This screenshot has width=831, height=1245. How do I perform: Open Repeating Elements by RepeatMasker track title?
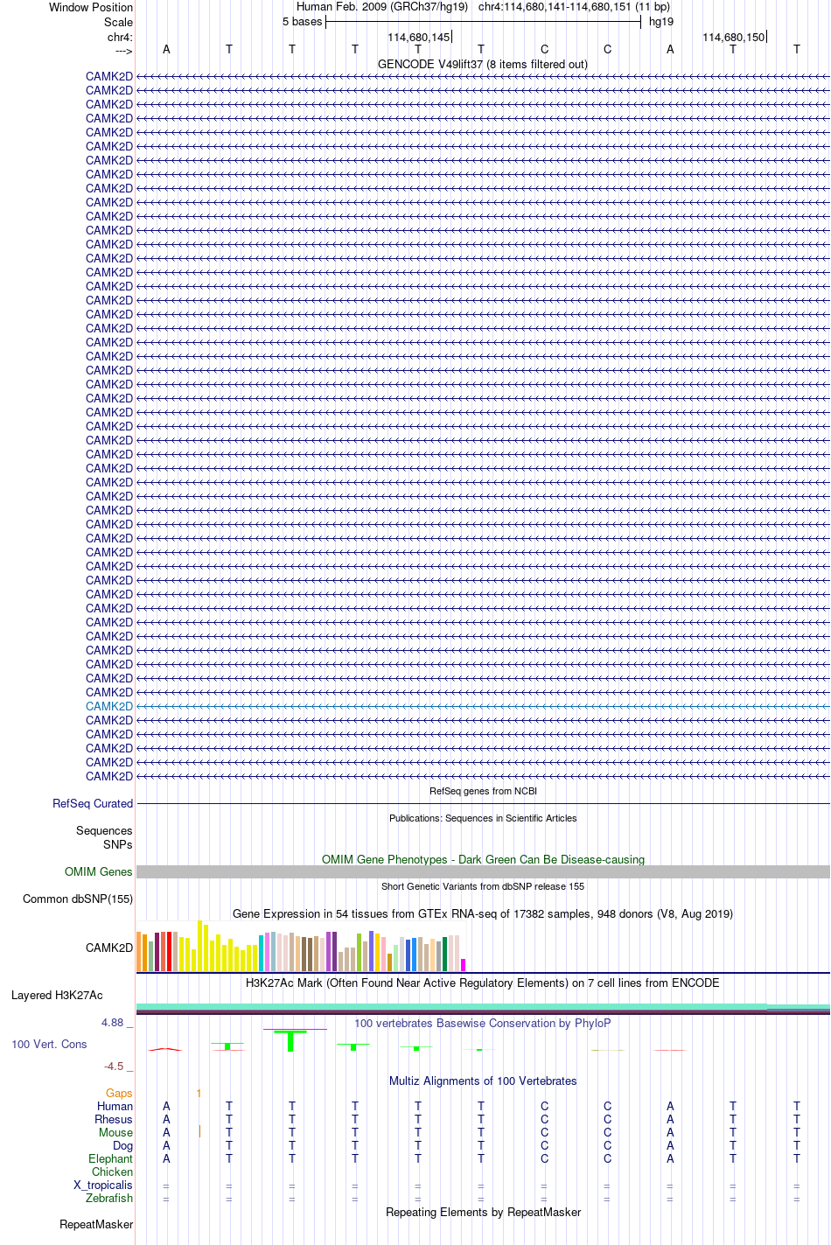click(x=483, y=1212)
